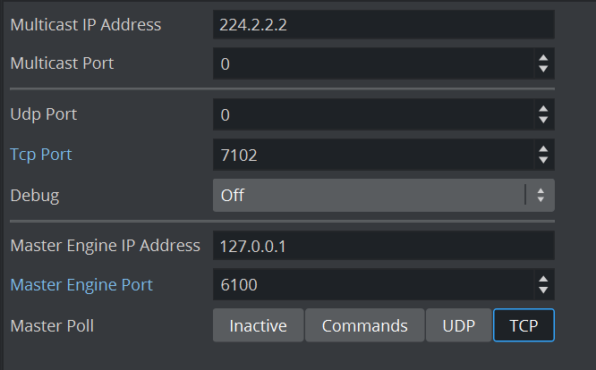Switch Master Poll to UDP
Image resolution: width=596 pixels, height=370 pixels.
point(458,325)
